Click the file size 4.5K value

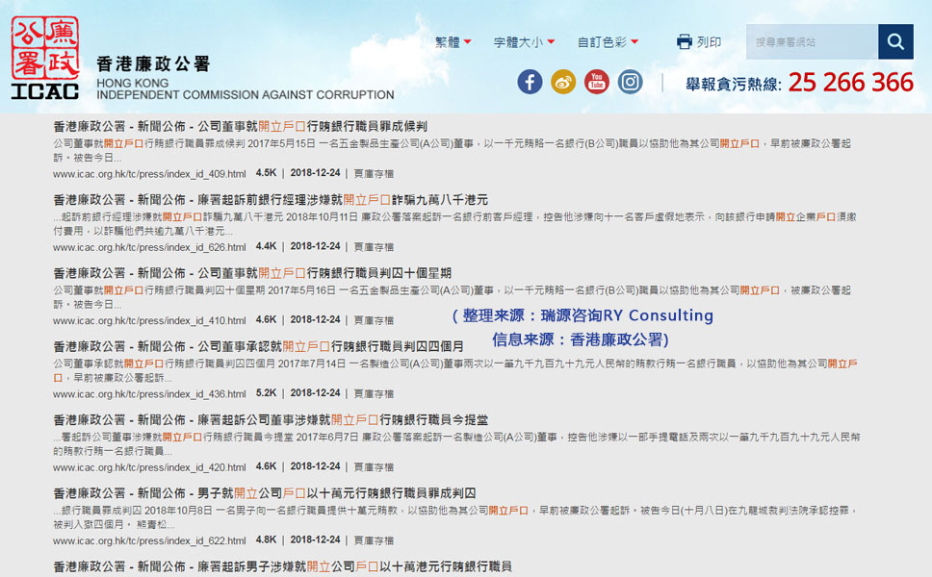pyautogui.click(x=267, y=173)
